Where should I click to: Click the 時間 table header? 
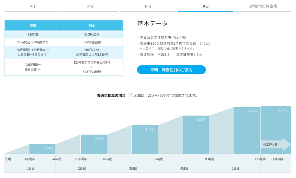32,25
